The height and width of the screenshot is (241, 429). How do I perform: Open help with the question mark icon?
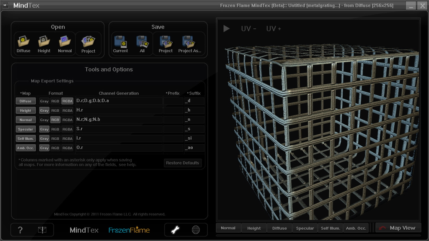pyautogui.click(x=21, y=230)
